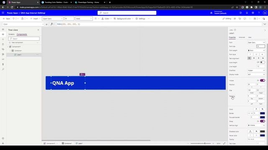Screen dimensions: 268x150
Task: Switch to the Ideas tab in right panel
Action: pos(250,37)
